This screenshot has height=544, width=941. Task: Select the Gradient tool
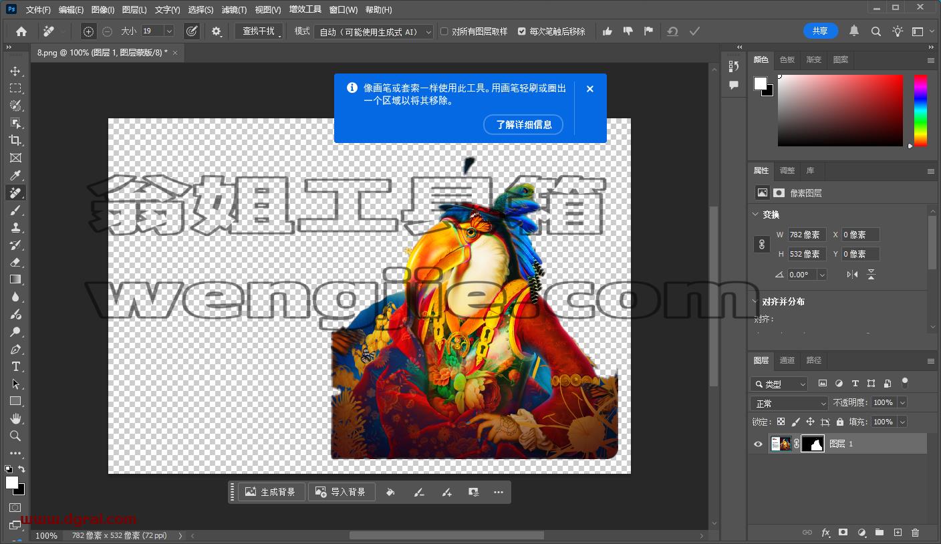[15, 279]
